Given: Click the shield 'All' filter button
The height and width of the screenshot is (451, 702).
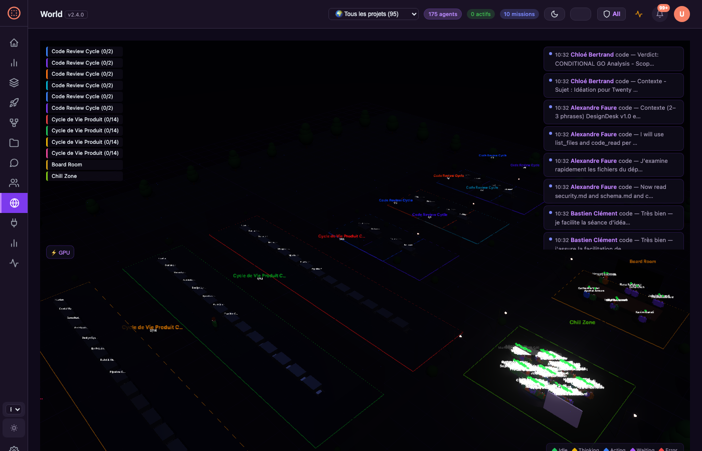Looking at the screenshot, I should coord(611,14).
